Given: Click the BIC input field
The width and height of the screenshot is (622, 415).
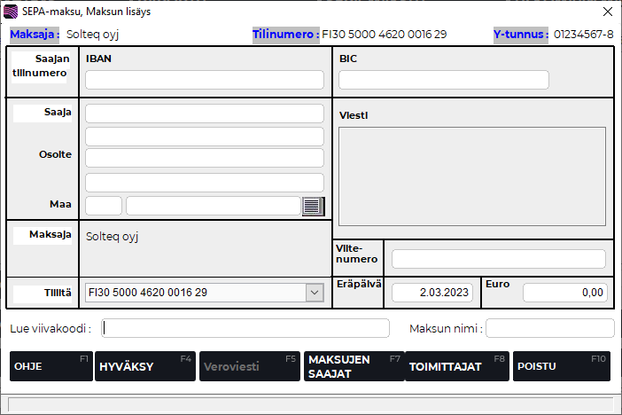Looking at the screenshot, I should click(x=443, y=80).
